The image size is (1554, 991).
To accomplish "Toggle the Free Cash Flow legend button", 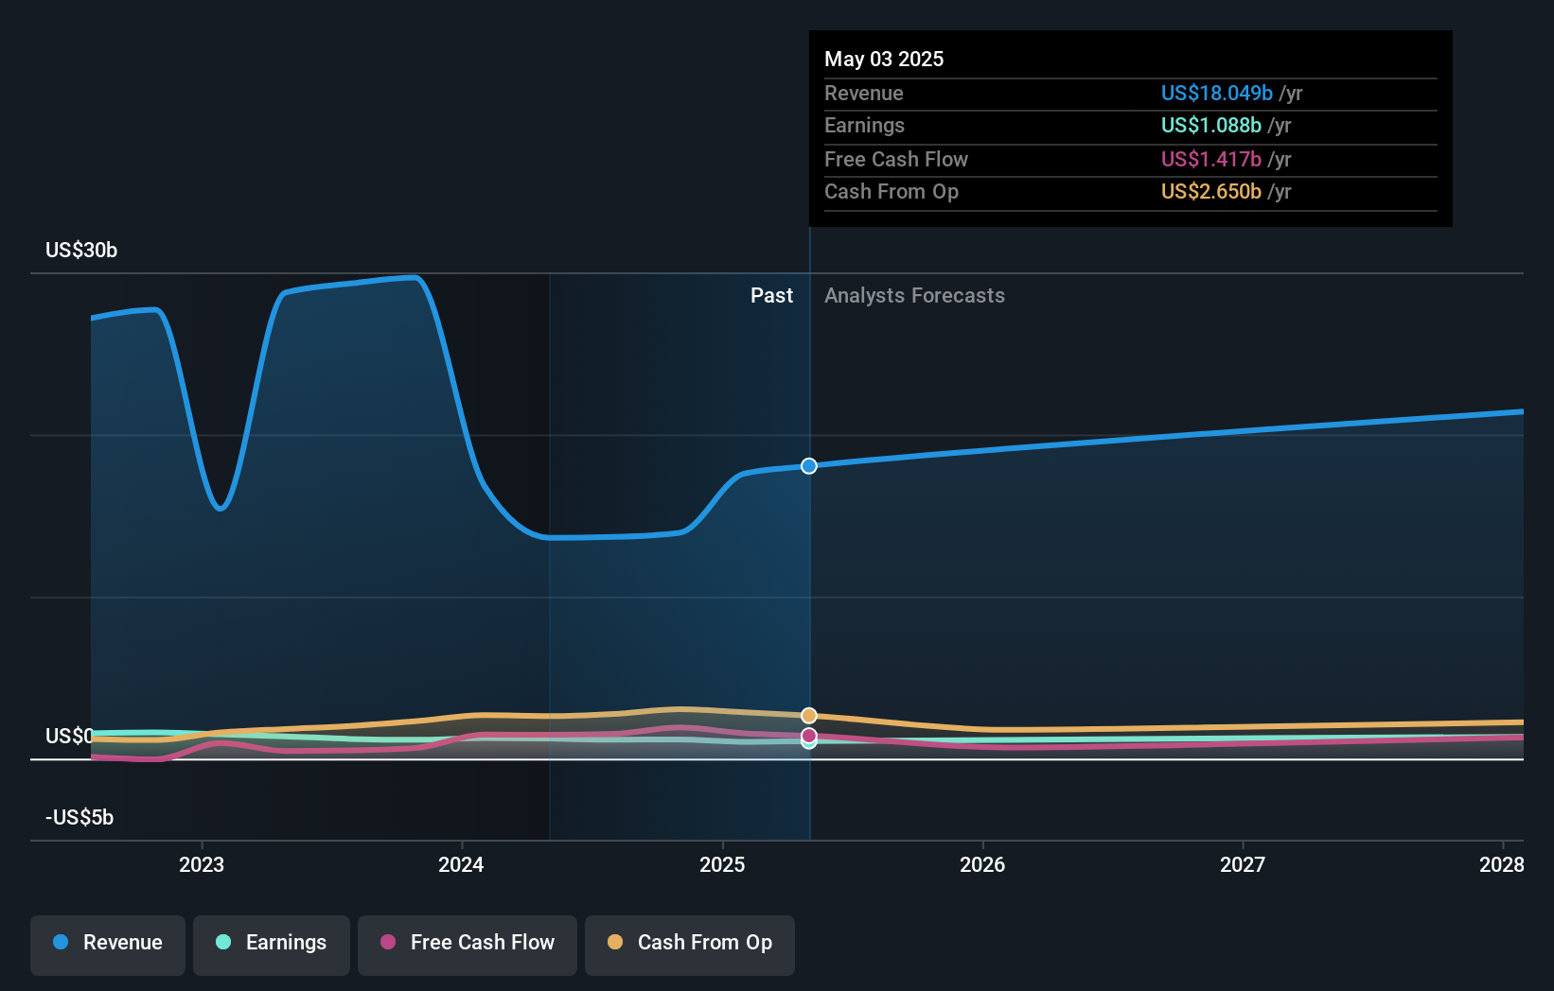I will pyautogui.click(x=468, y=945).
